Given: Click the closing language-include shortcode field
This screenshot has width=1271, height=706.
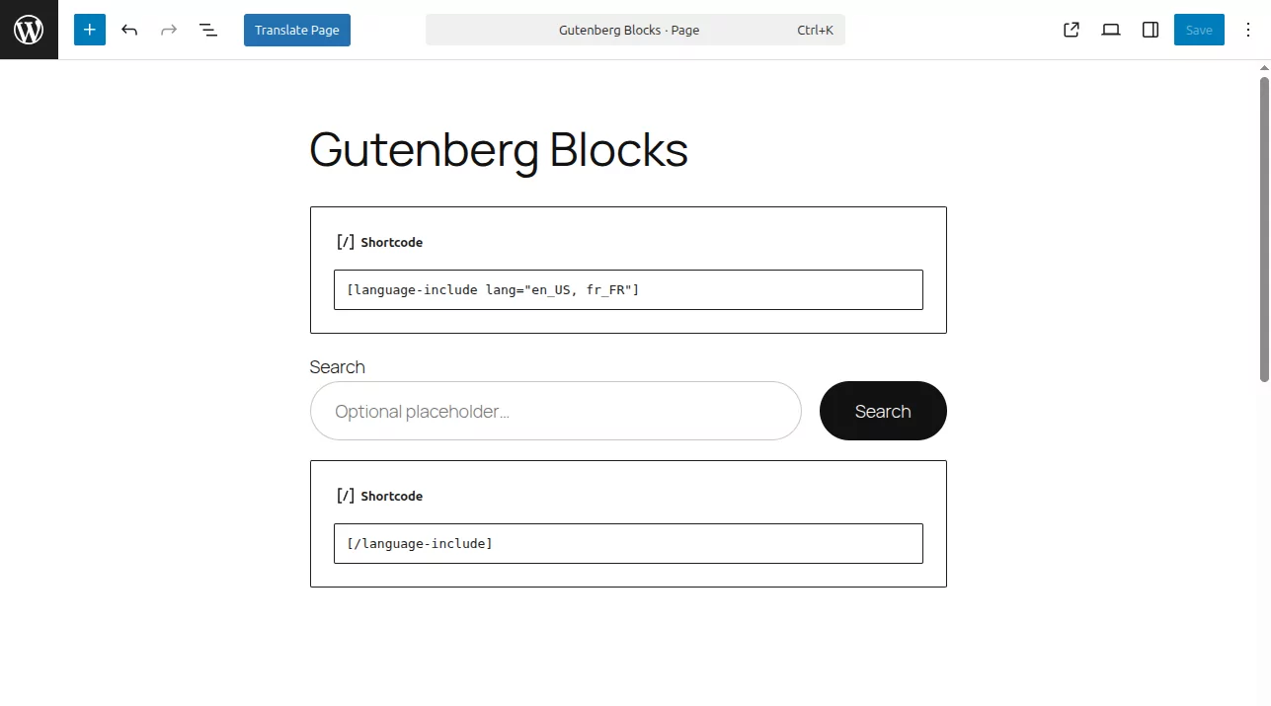Looking at the screenshot, I should 628,543.
